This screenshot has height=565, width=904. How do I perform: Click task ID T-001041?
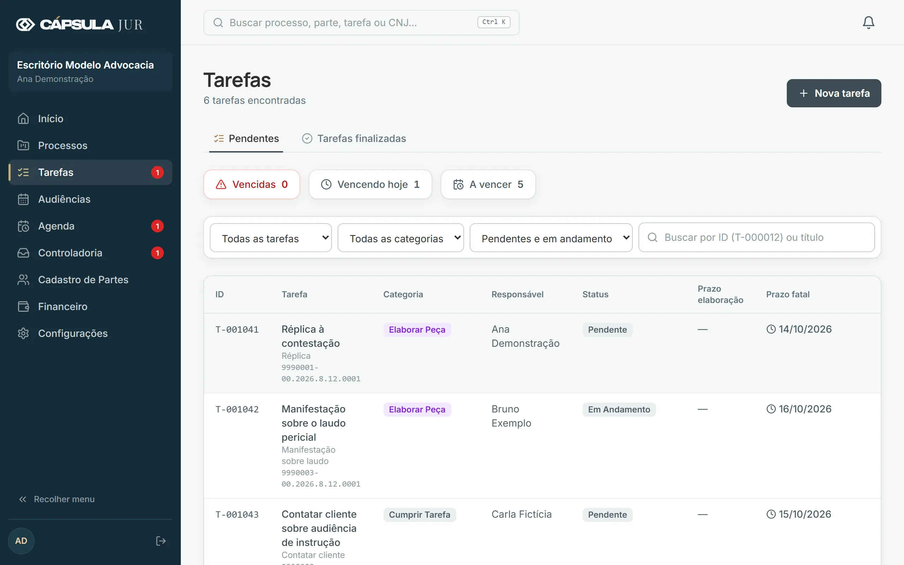[x=237, y=329]
